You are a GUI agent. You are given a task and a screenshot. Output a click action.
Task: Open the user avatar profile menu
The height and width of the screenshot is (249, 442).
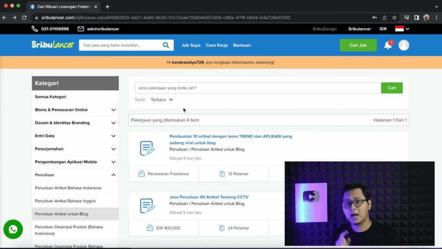pos(404,45)
